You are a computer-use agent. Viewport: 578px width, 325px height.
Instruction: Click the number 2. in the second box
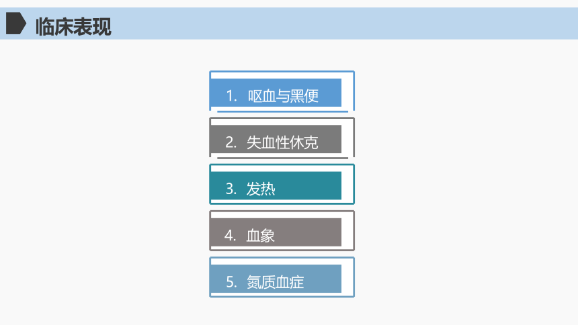click(231, 142)
